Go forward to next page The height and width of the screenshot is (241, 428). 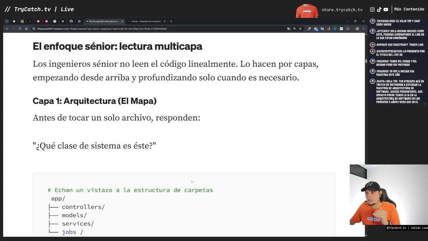(x=13, y=29)
